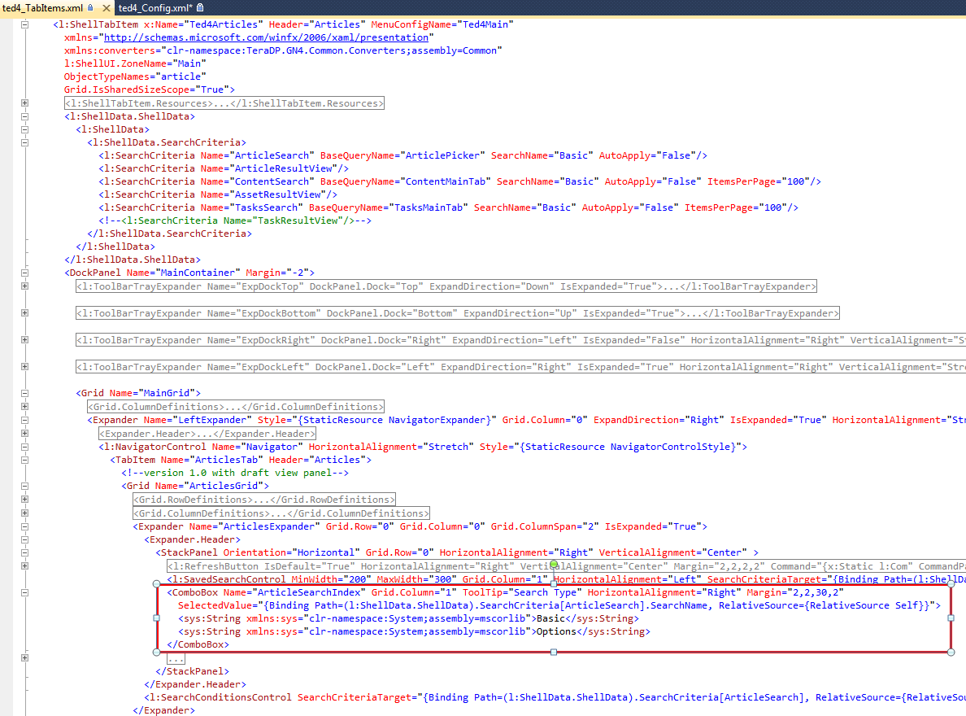Image resolution: width=966 pixels, height=716 pixels.
Task: Click the l:ShellUI.ZoneName "Main" line
Action: (135, 63)
